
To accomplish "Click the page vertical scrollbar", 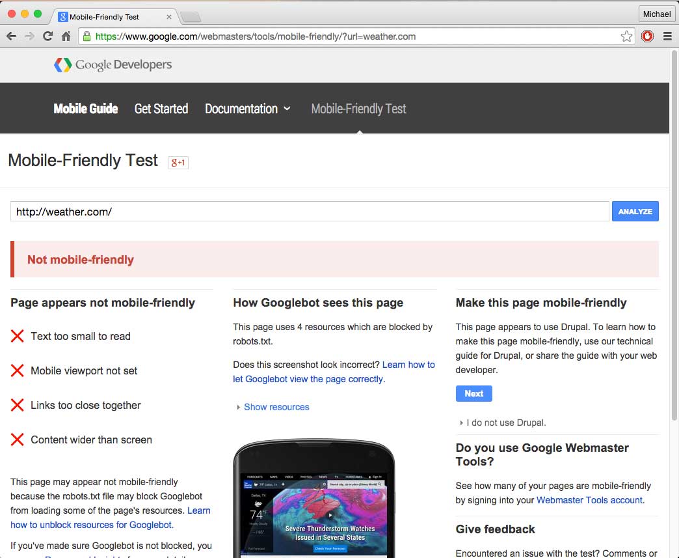I will click(674, 234).
